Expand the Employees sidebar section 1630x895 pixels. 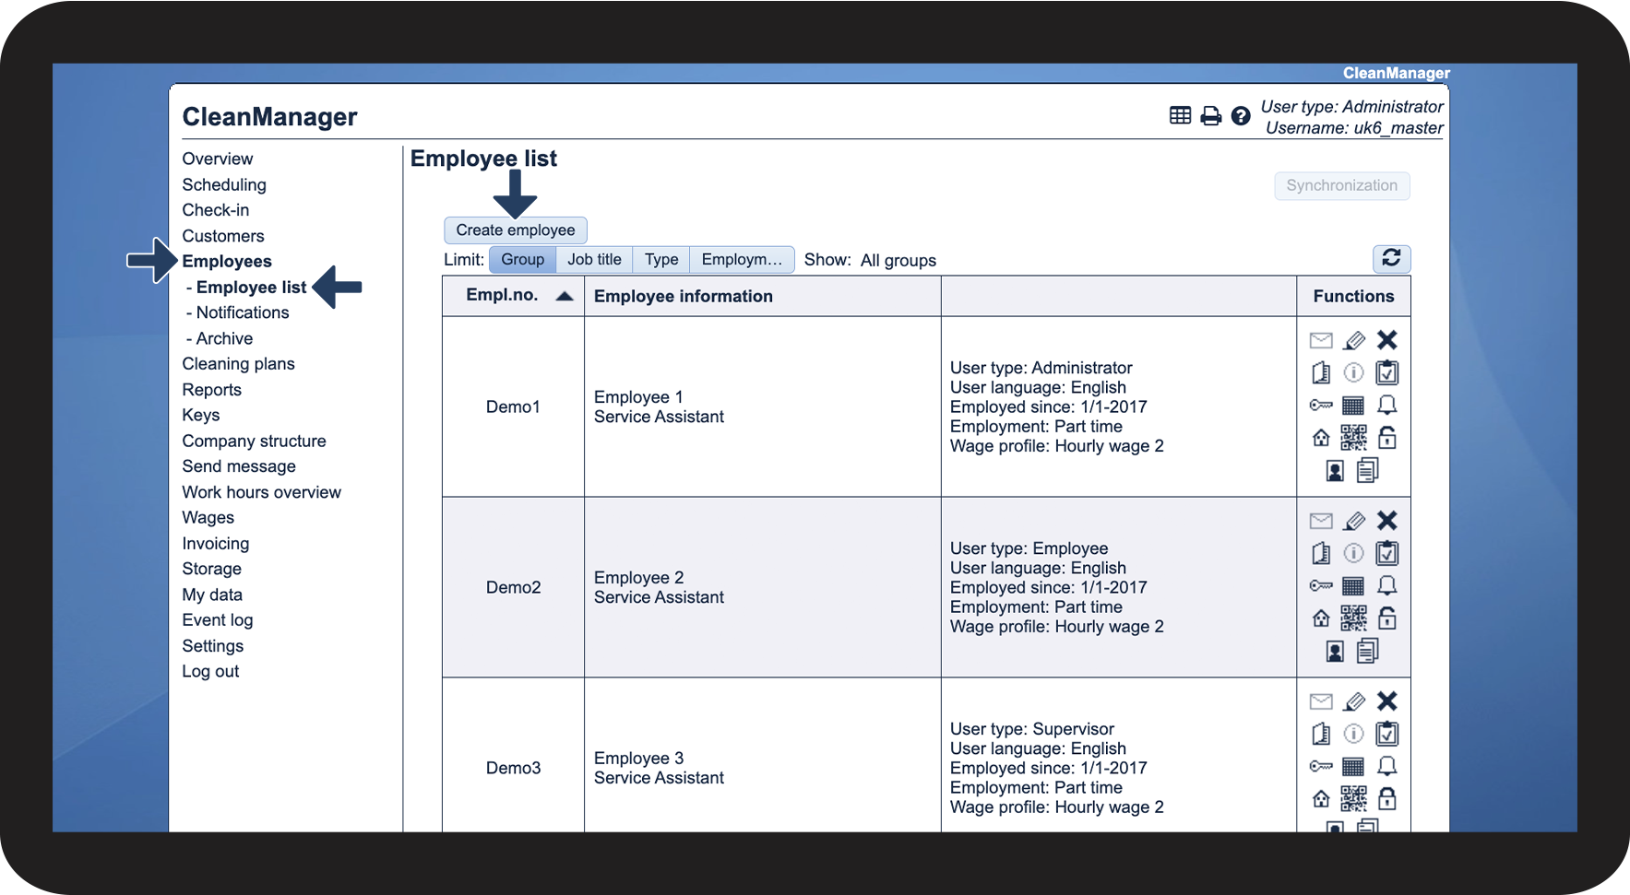point(227,262)
